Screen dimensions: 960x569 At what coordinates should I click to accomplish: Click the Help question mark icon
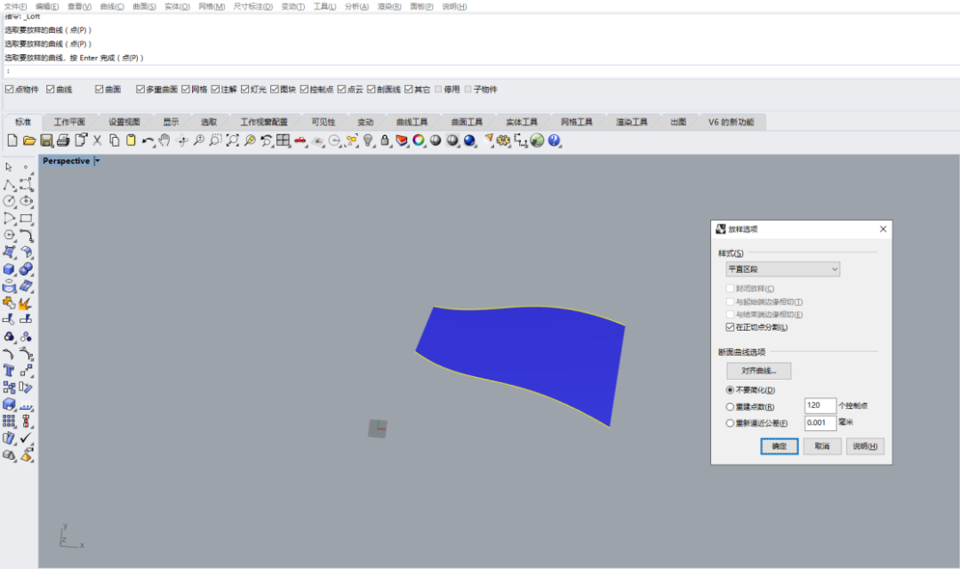pyautogui.click(x=555, y=140)
